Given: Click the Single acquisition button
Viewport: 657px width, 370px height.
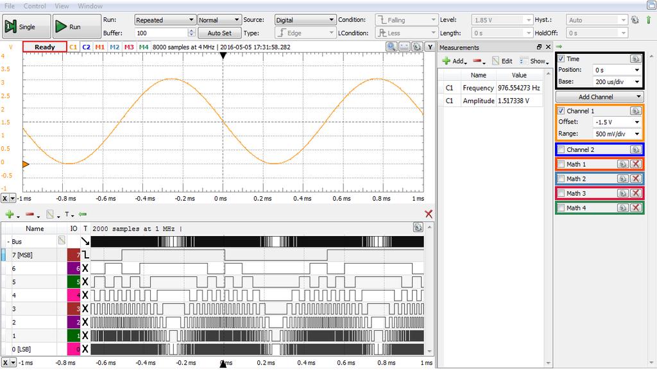Looking at the screenshot, I should click(27, 26).
